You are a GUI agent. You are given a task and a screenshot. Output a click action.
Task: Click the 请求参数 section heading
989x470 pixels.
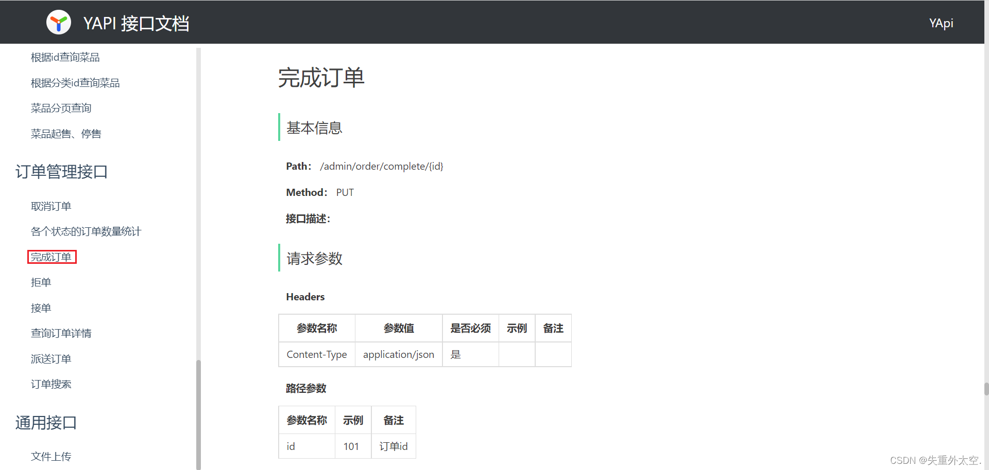coord(314,258)
